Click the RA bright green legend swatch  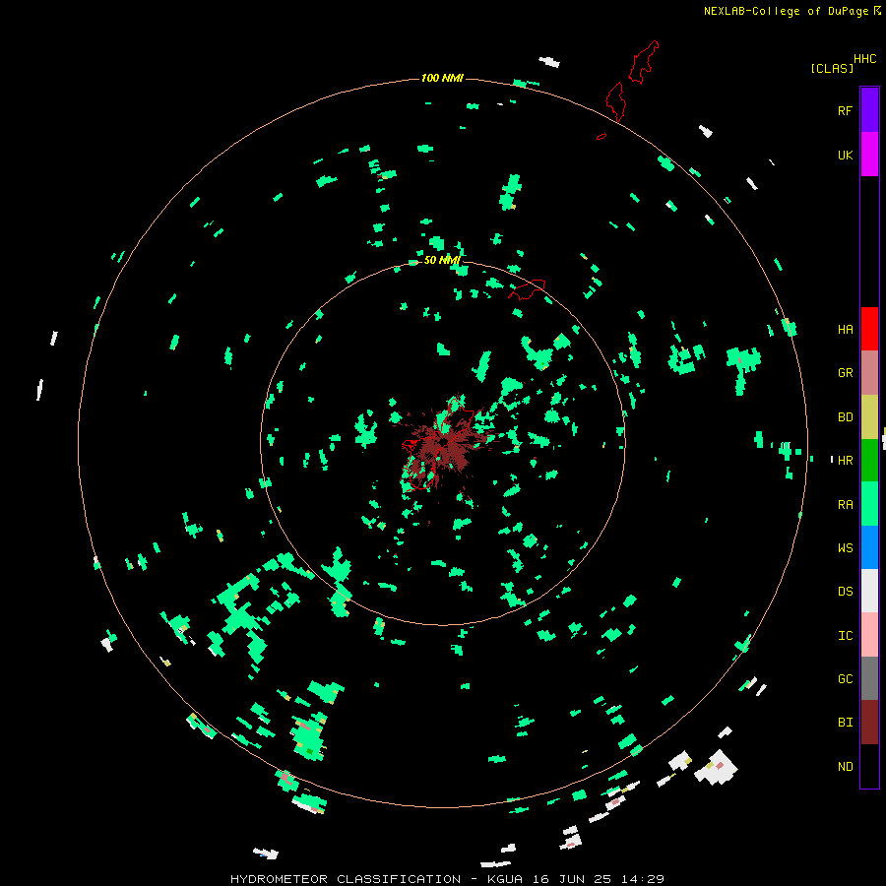coord(869,504)
